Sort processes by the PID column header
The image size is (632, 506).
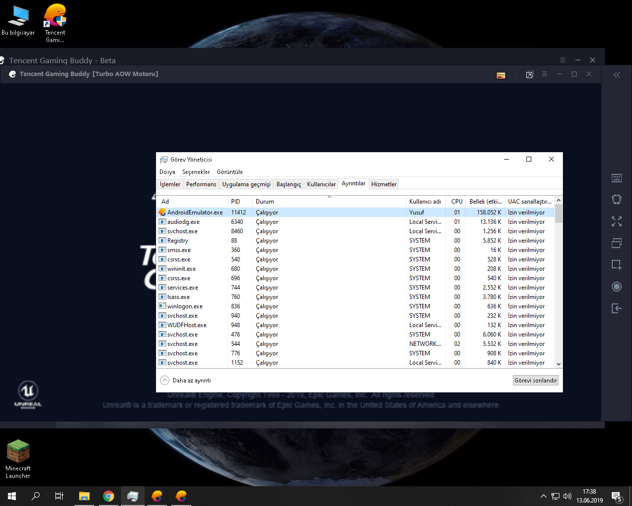(240, 202)
